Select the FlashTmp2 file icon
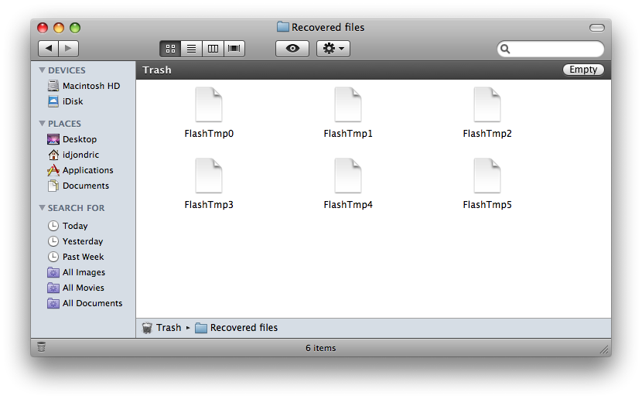The height and width of the screenshot is (399, 642). pos(487,104)
